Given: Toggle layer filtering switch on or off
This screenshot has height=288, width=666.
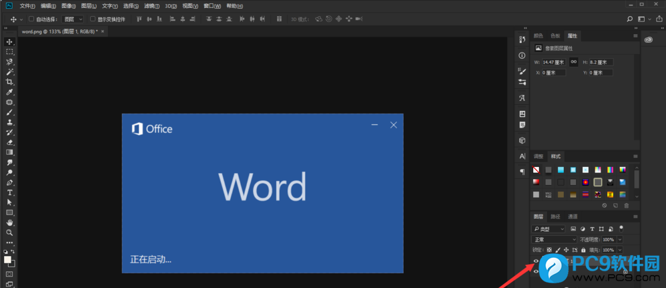Looking at the screenshot, I should [x=621, y=229].
